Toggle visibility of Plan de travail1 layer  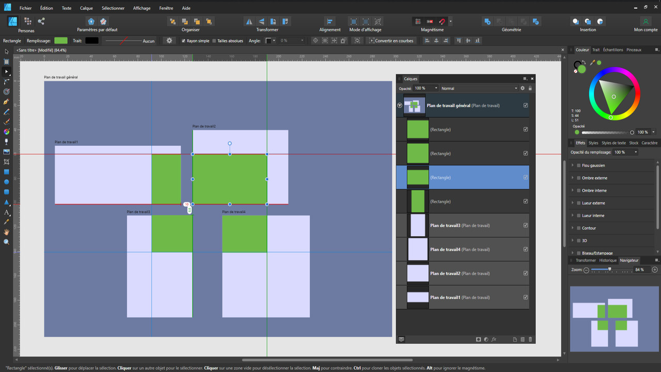[x=526, y=298]
